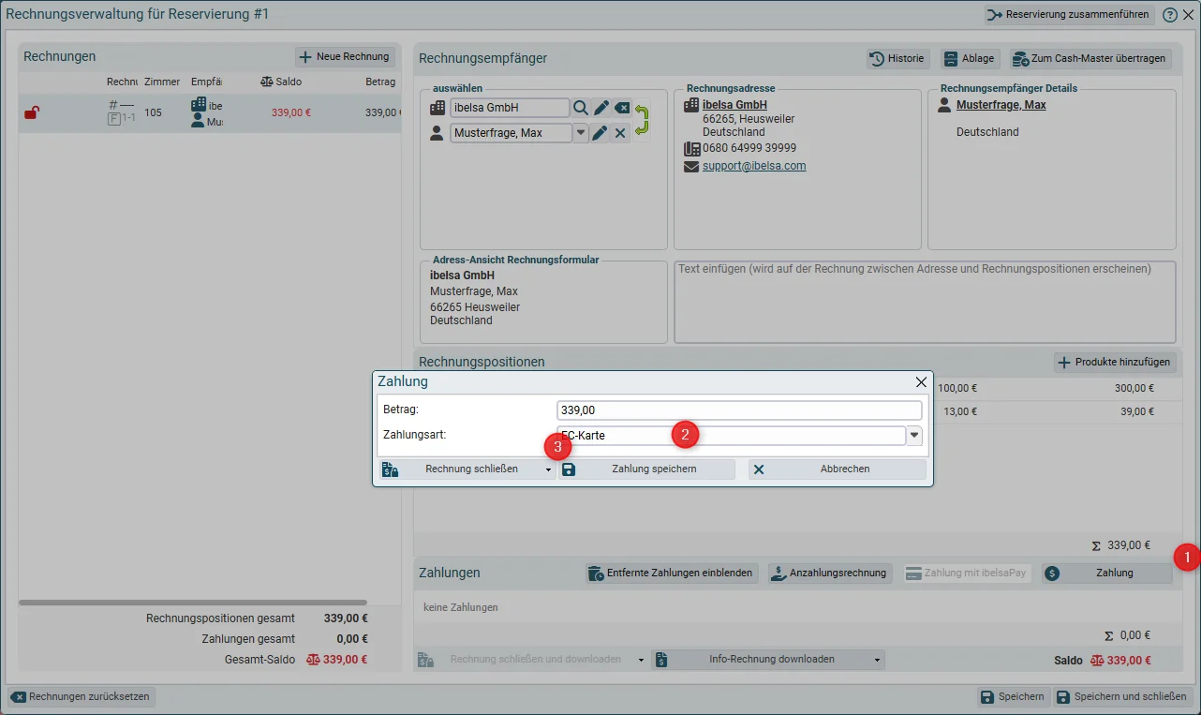Click room number 105 in invoice row
Image resolution: width=1201 pixels, height=715 pixels.
153,113
